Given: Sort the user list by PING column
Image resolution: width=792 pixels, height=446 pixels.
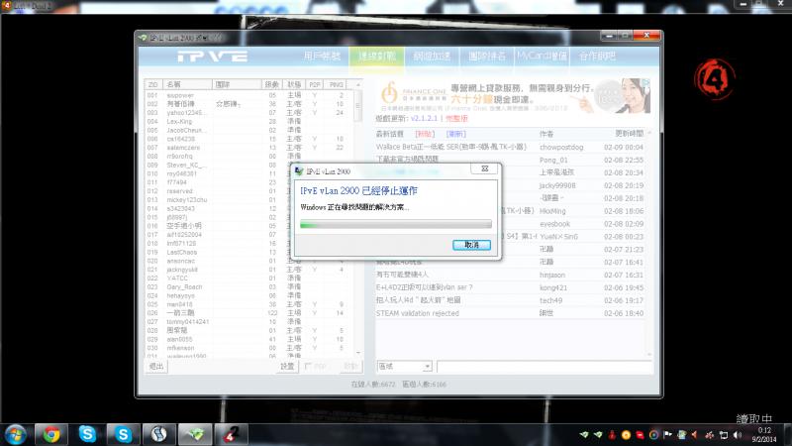Looking at the screenshot, I should [x=337, y=84].
